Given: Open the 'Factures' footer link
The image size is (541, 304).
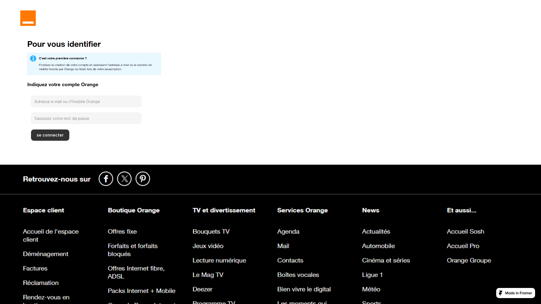Looking at the screenshot, I should 35,268.
